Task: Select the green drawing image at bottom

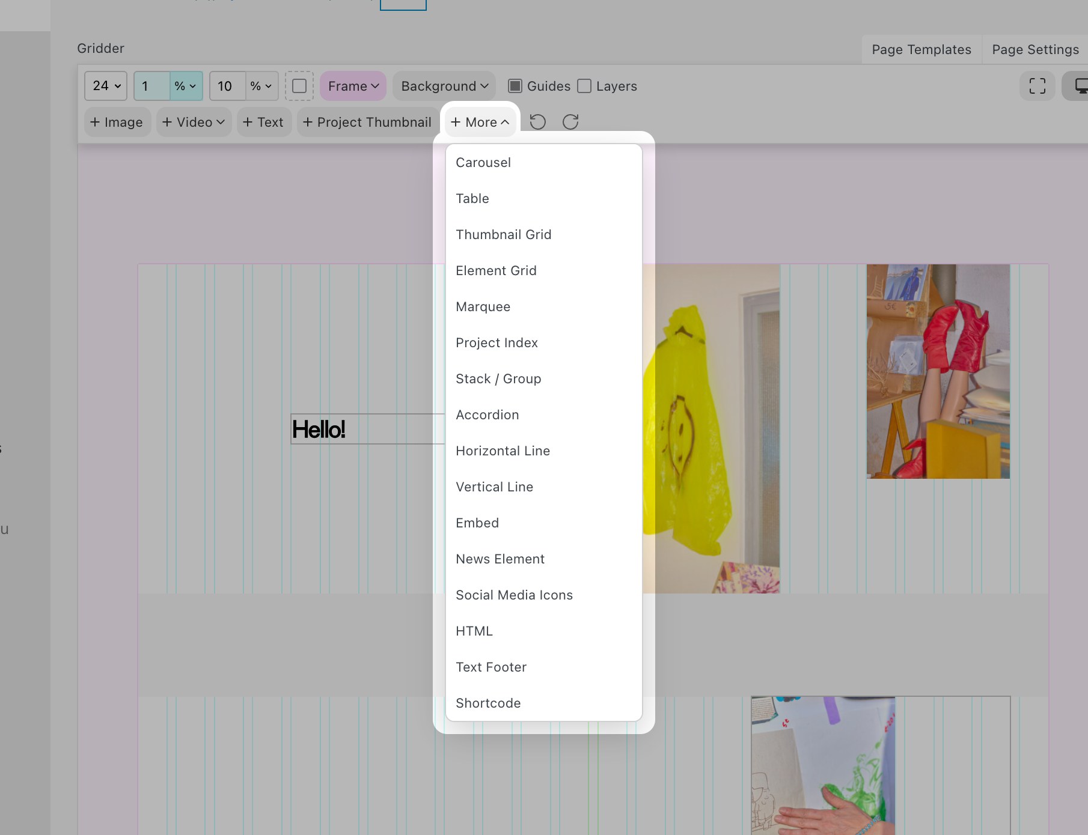Action: pyautogui.click(x=823, y=765)
